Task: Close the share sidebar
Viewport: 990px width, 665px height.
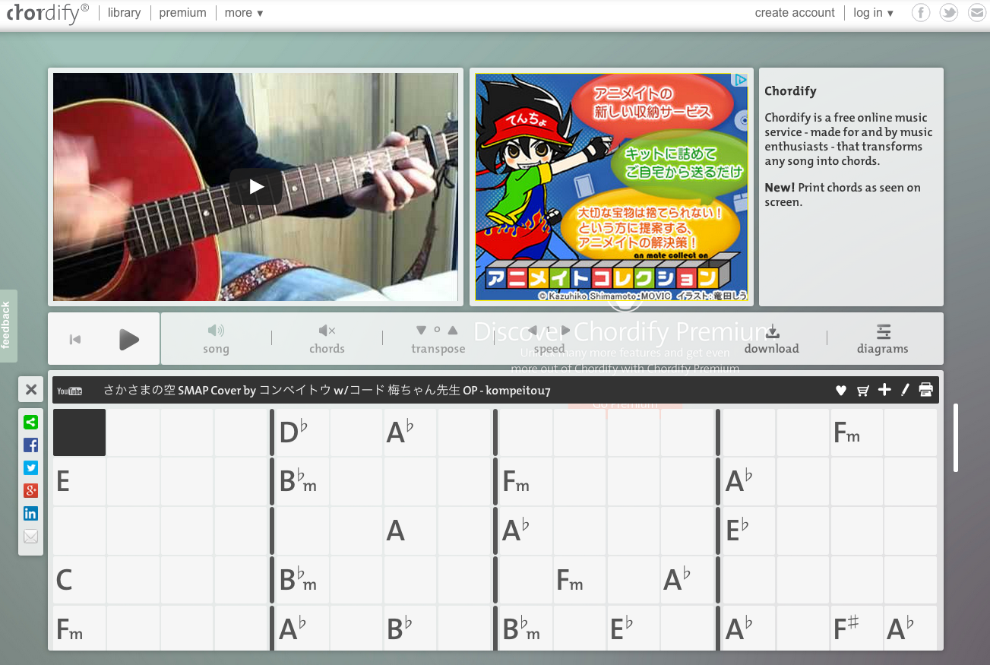Action: 30,390
